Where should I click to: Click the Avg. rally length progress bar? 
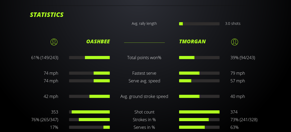tap(199, 24)
